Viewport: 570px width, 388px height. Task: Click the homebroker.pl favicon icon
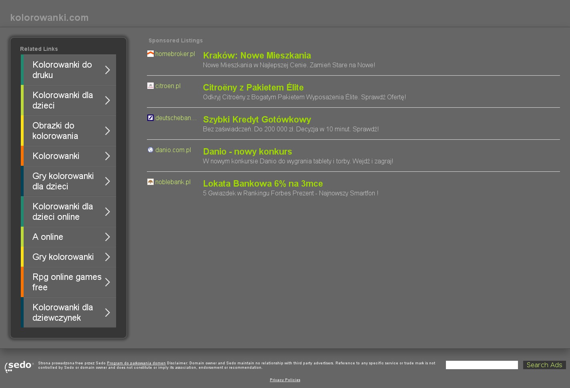[151, 54]
